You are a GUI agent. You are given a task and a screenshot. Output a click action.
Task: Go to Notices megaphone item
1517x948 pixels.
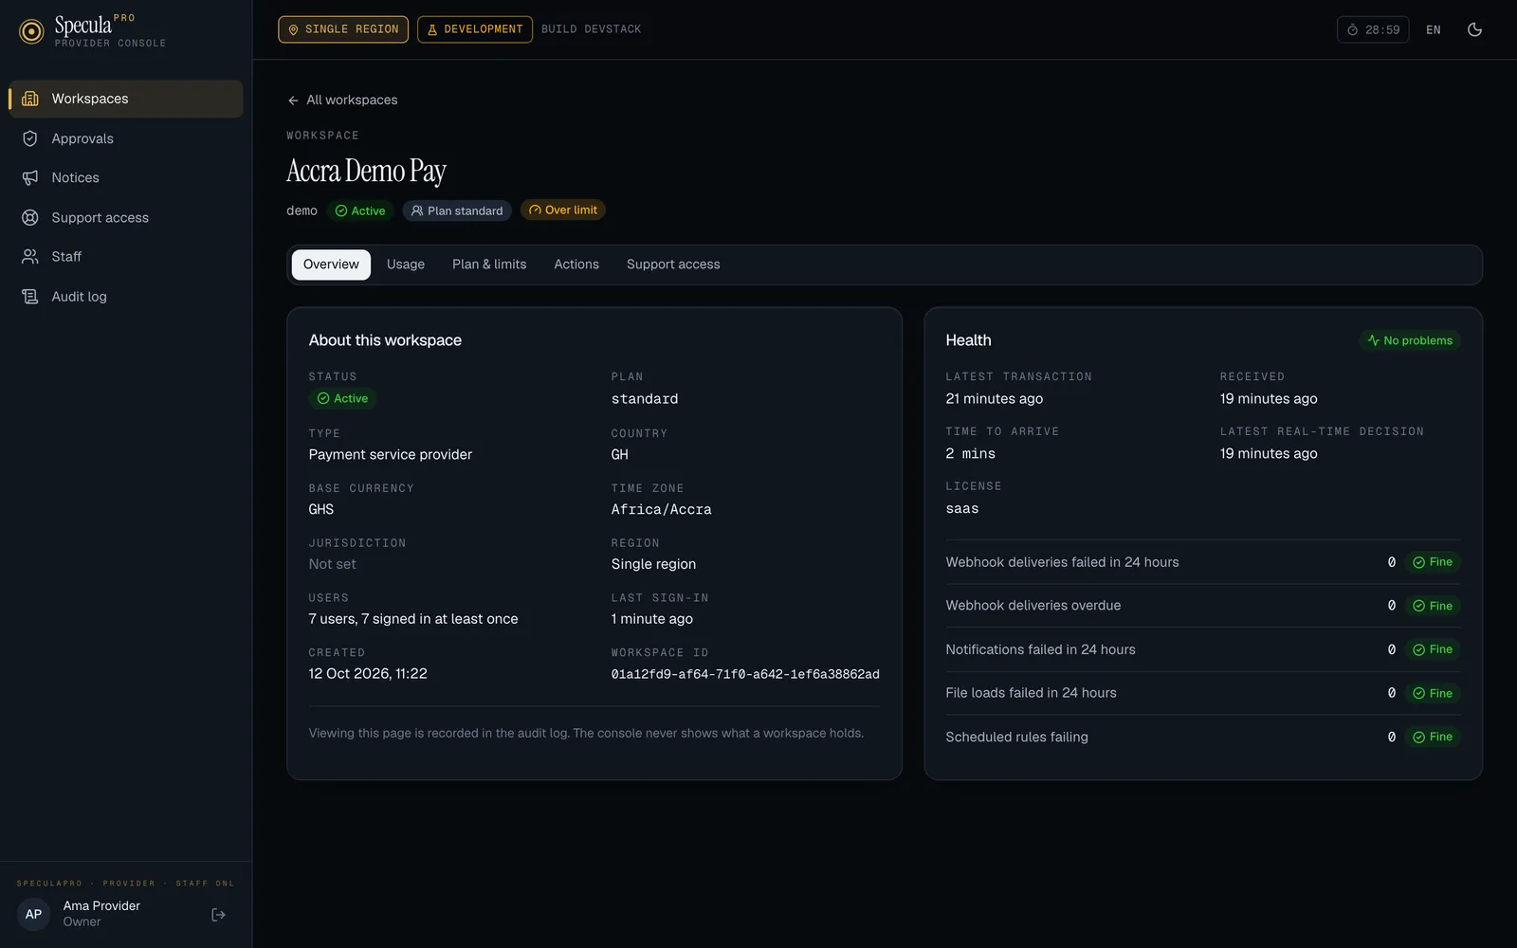(x=126, y=177)
